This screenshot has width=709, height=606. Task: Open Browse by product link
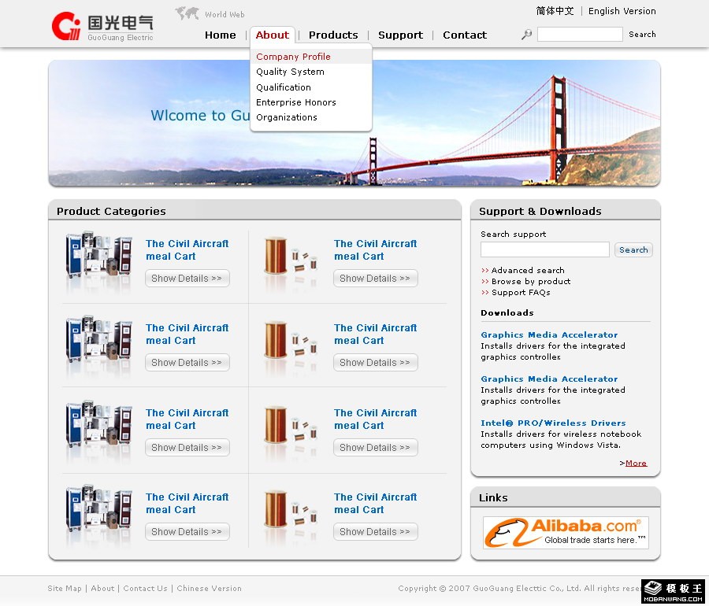pos(531,281)
